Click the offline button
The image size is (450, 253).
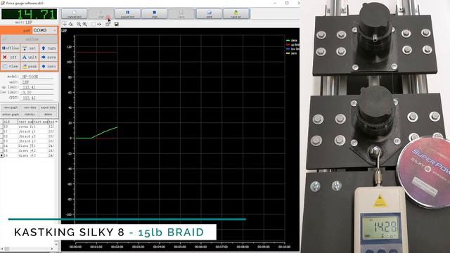[x=11, y=48]
